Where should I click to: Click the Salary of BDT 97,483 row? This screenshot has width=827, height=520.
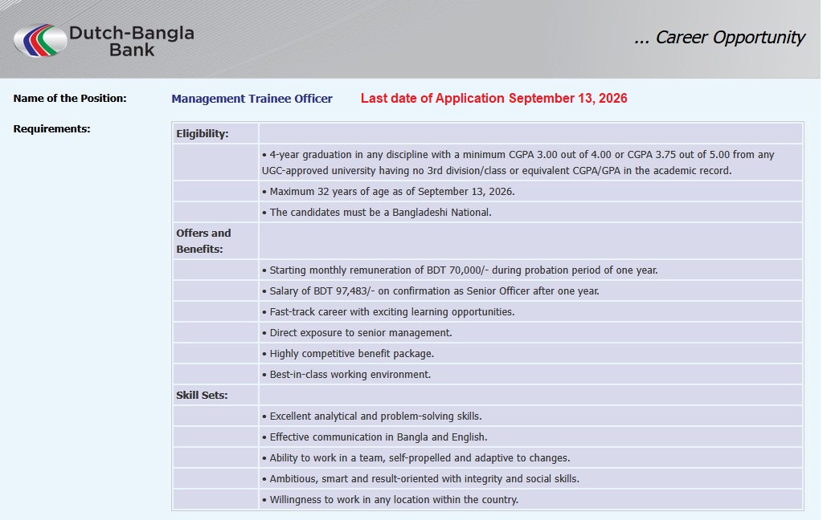530,290
